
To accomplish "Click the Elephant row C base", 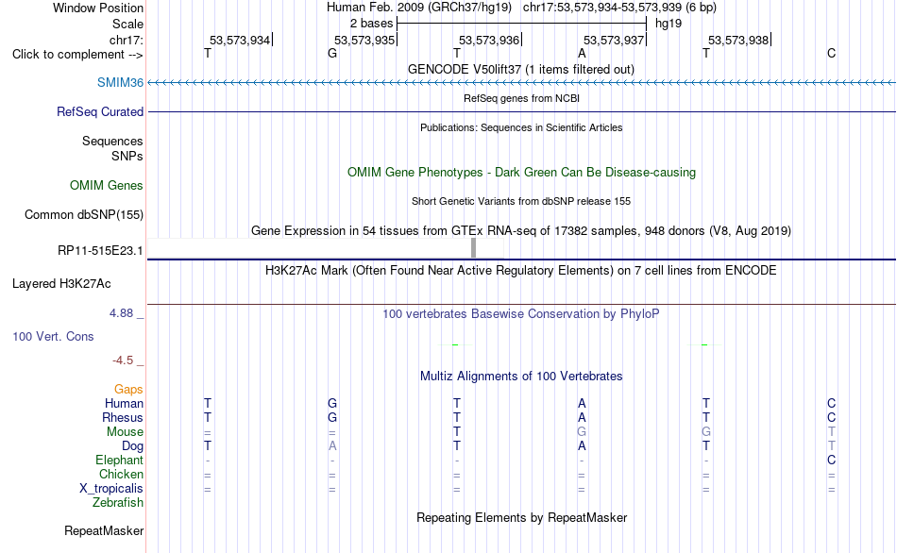I will (831, 460).
